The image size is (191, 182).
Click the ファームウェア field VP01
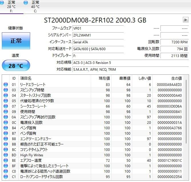(98, 28)
